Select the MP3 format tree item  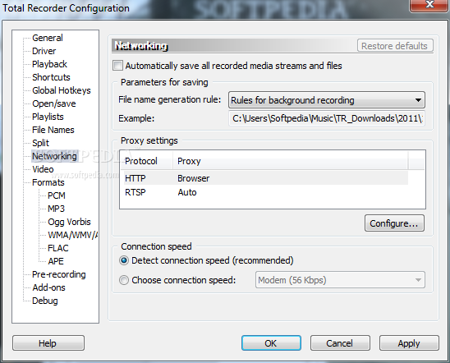(56, 209)
